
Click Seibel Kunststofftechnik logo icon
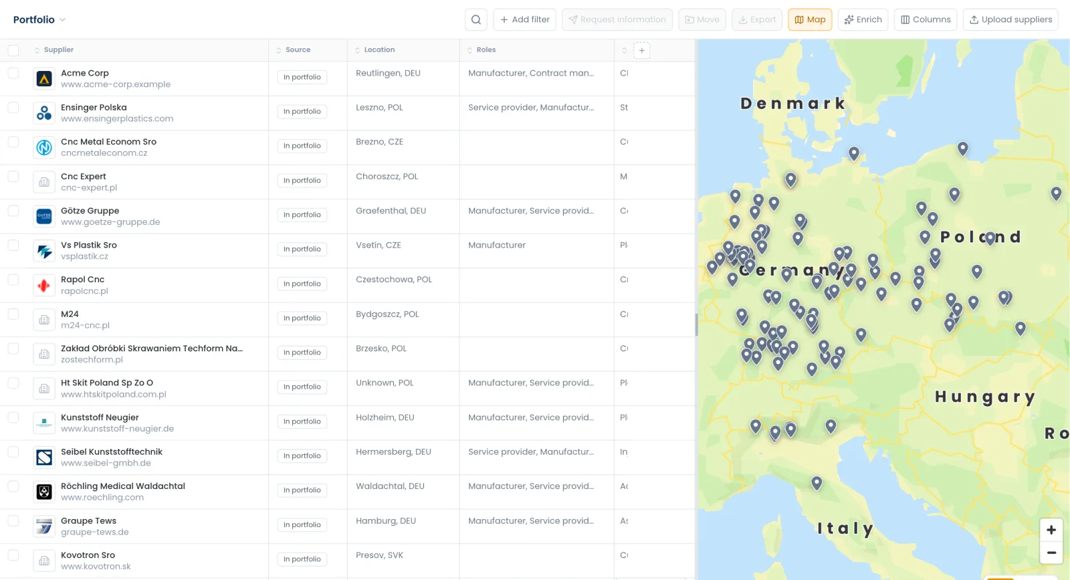[x=44, y=458]
